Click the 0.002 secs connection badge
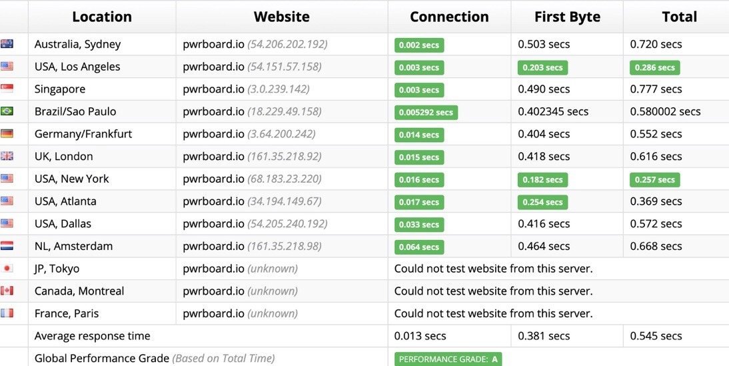This screenshot has height=366, width=729. pyautogui.click(x=419, y=45)
